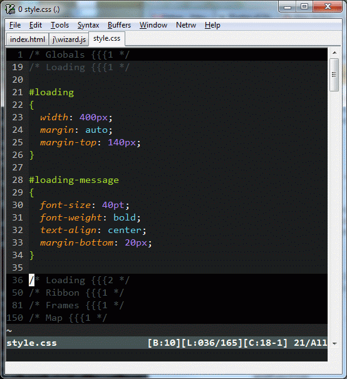
Task: Click line number 27
Action: tap(18, 167)
